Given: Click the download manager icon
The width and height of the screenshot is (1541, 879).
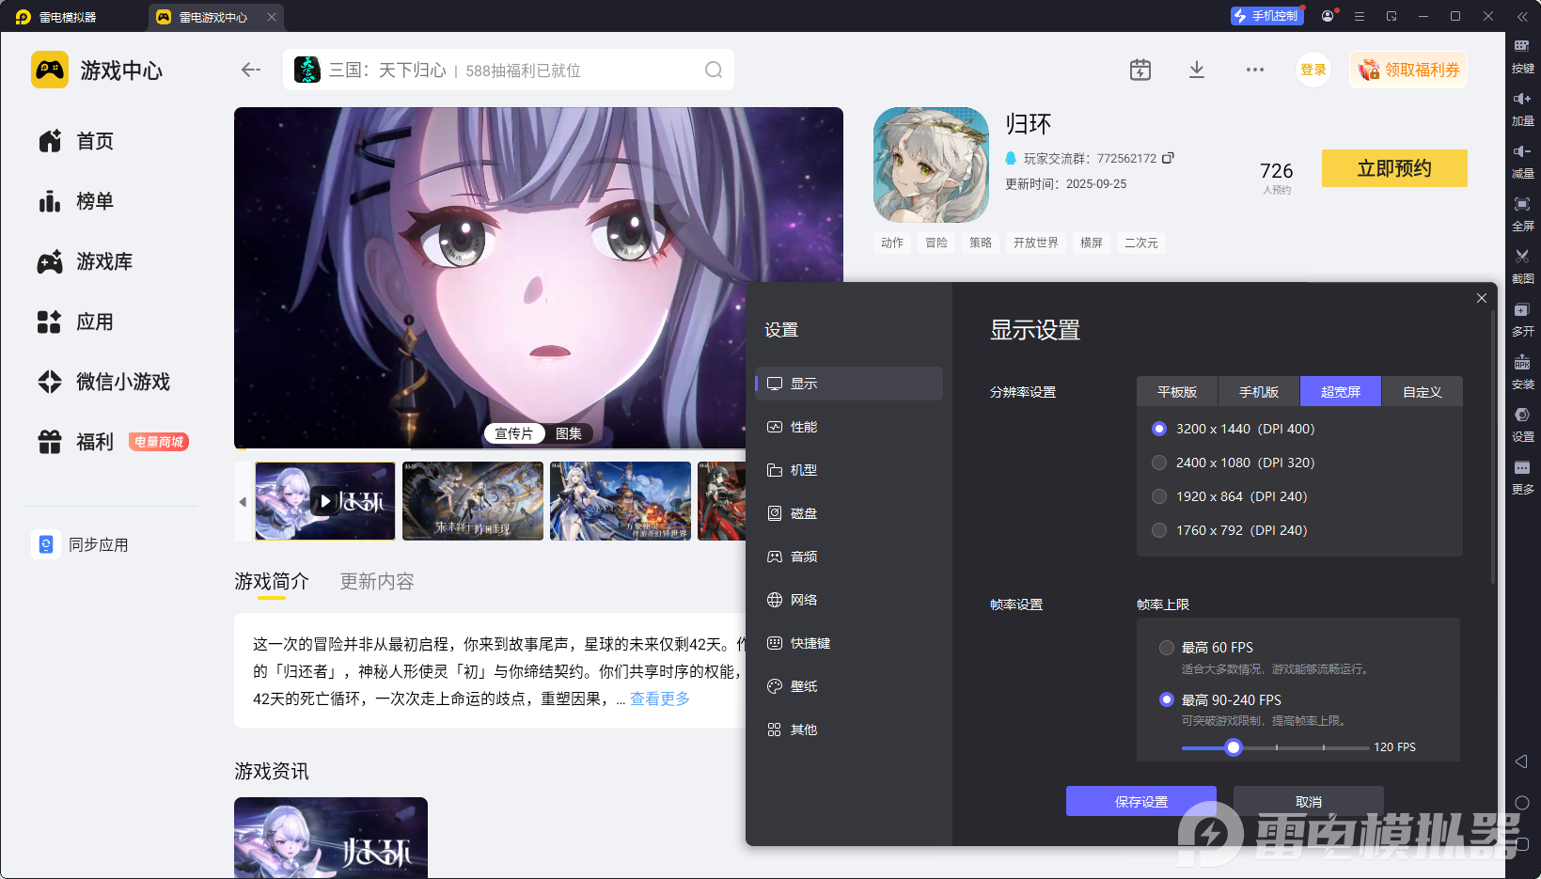Looking at the screenshot, I should click(1196, 70).
